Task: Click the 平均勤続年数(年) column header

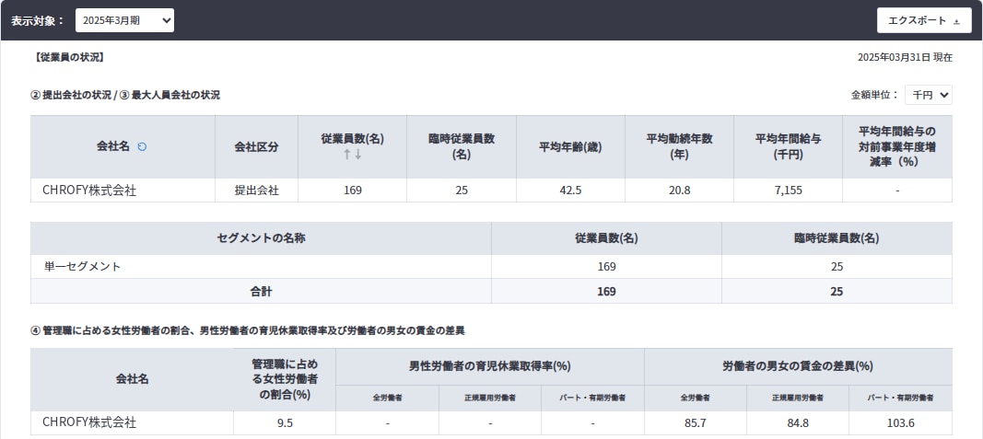Action: coord(680,146)
